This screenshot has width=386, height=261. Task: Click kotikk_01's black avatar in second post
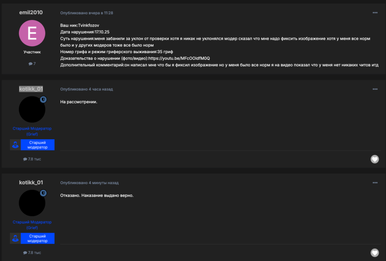coord(32,109)
